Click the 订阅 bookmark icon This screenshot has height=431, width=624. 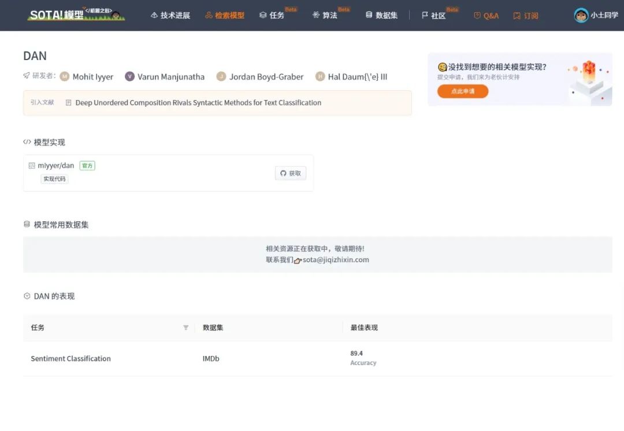pyautogui.click(x=517, y=16)
